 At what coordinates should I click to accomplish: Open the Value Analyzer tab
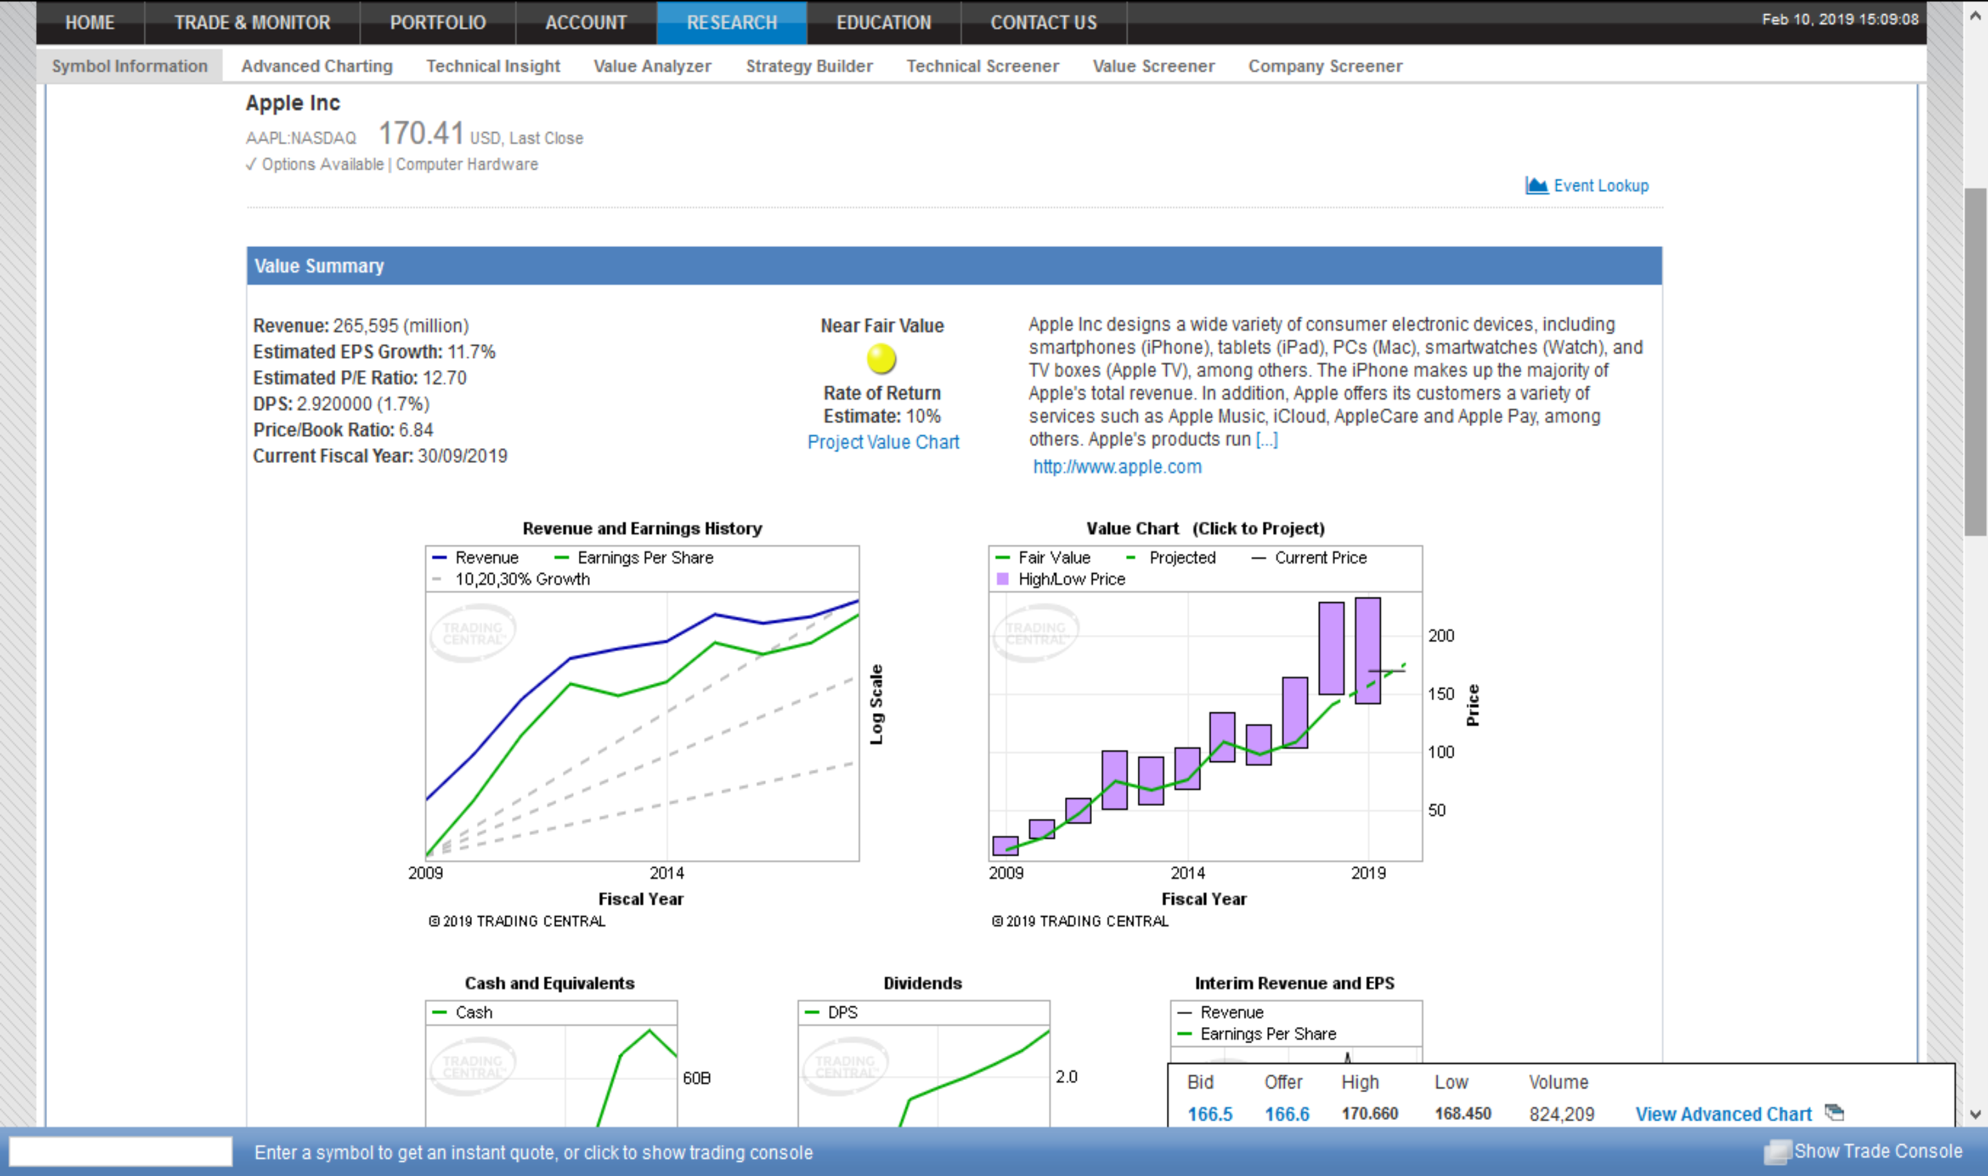[652, 66]
